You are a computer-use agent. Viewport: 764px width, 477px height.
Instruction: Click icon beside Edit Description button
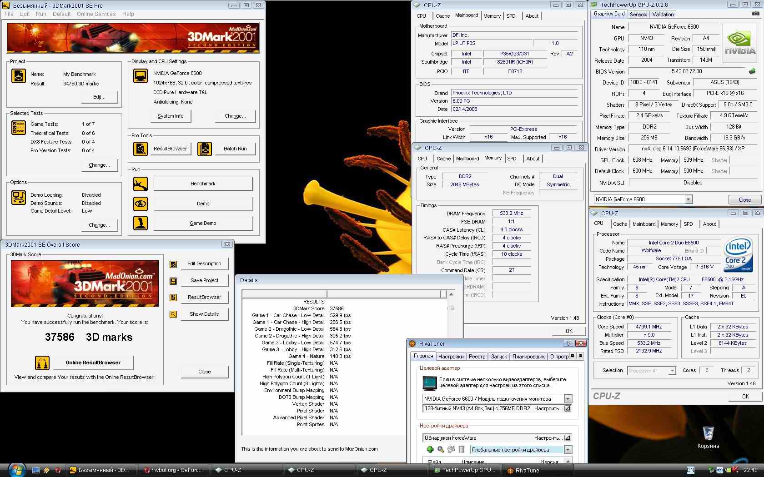173,264
